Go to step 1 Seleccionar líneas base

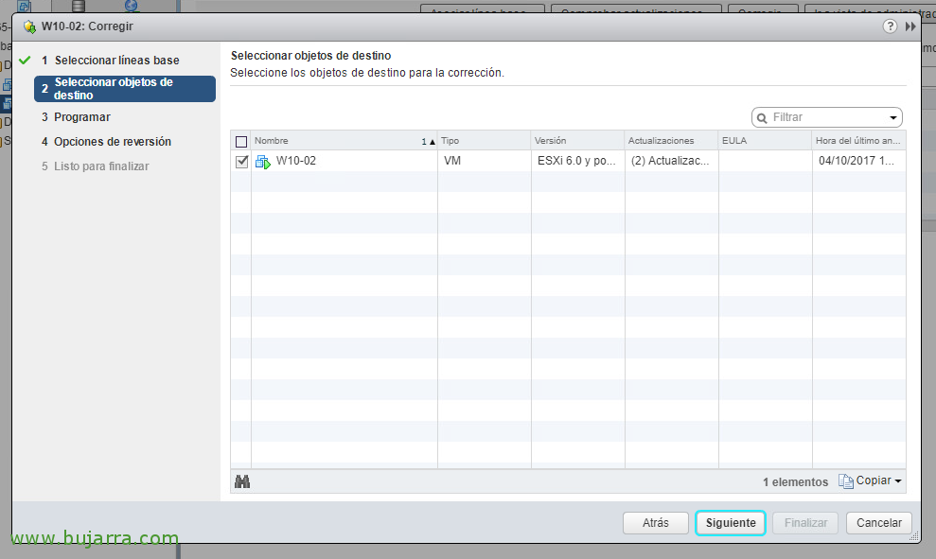(117, 61)
